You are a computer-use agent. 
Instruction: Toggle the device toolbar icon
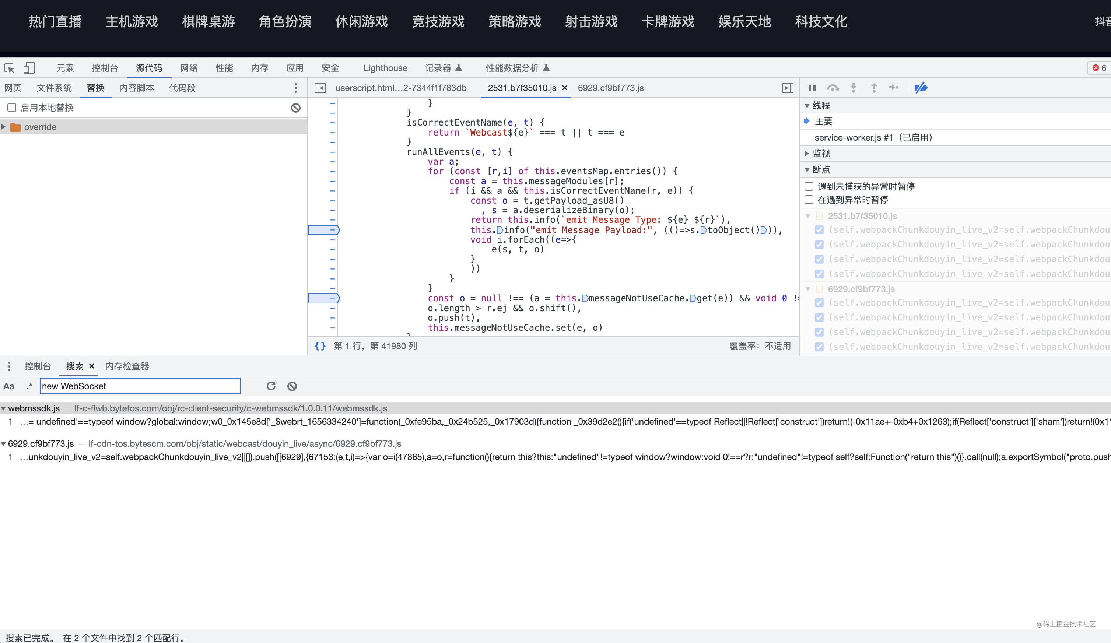(x=29, y=68)
